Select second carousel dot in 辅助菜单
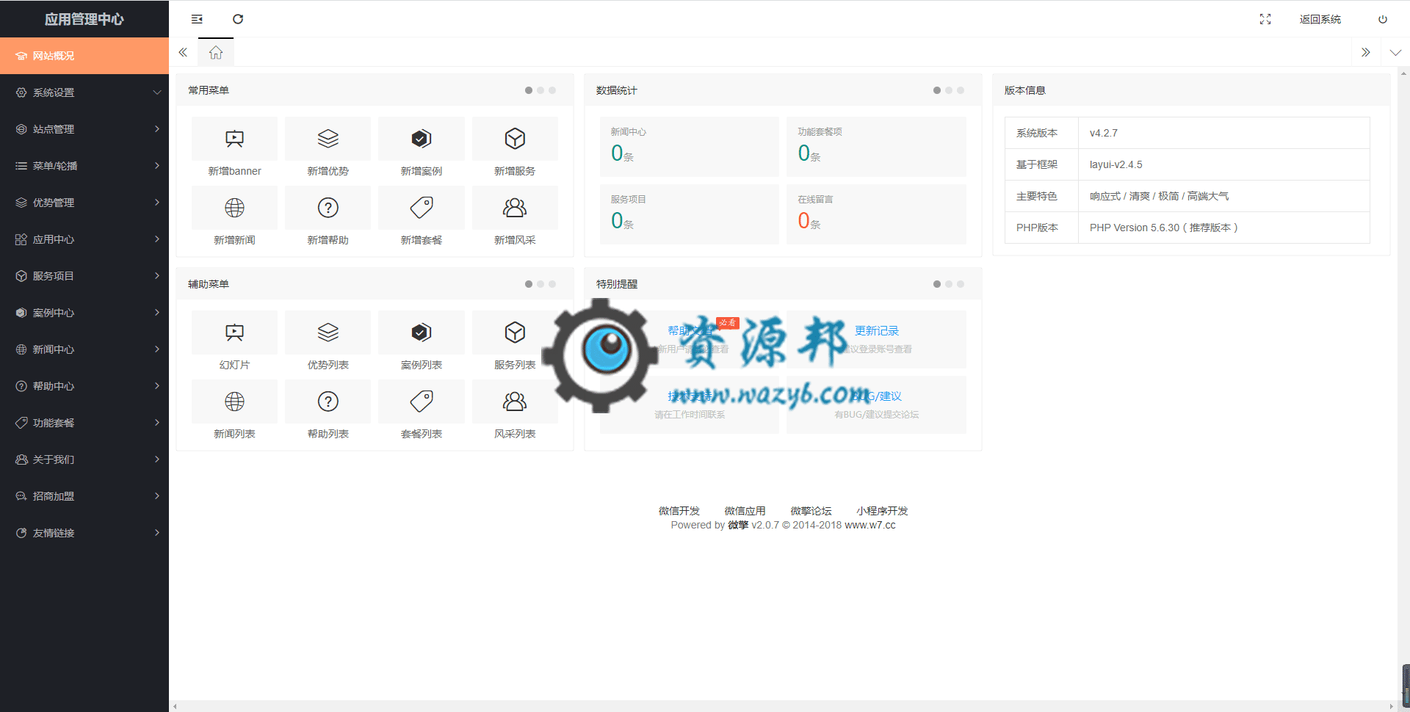Screen dimensions: 1410x712 coord(540,284)
